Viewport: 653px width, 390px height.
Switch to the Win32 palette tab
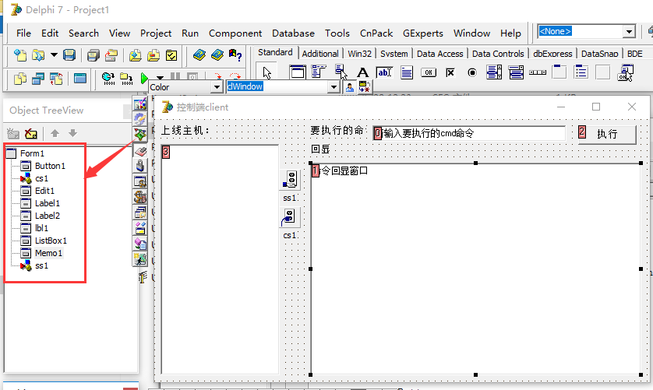[x=359, y=54]
